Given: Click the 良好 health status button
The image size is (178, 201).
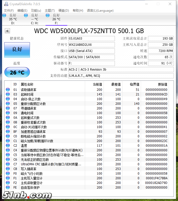Looking at the screenshot, I should 17,49.
